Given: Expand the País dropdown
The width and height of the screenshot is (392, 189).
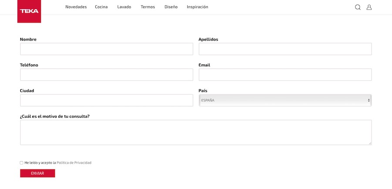Looking at the screenshot, I should (285, 100).
